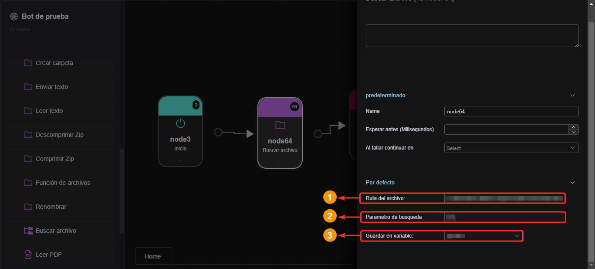Viewport: 595px width, 269px height.
Task: Click into the description text area
Action: point(472,36)
